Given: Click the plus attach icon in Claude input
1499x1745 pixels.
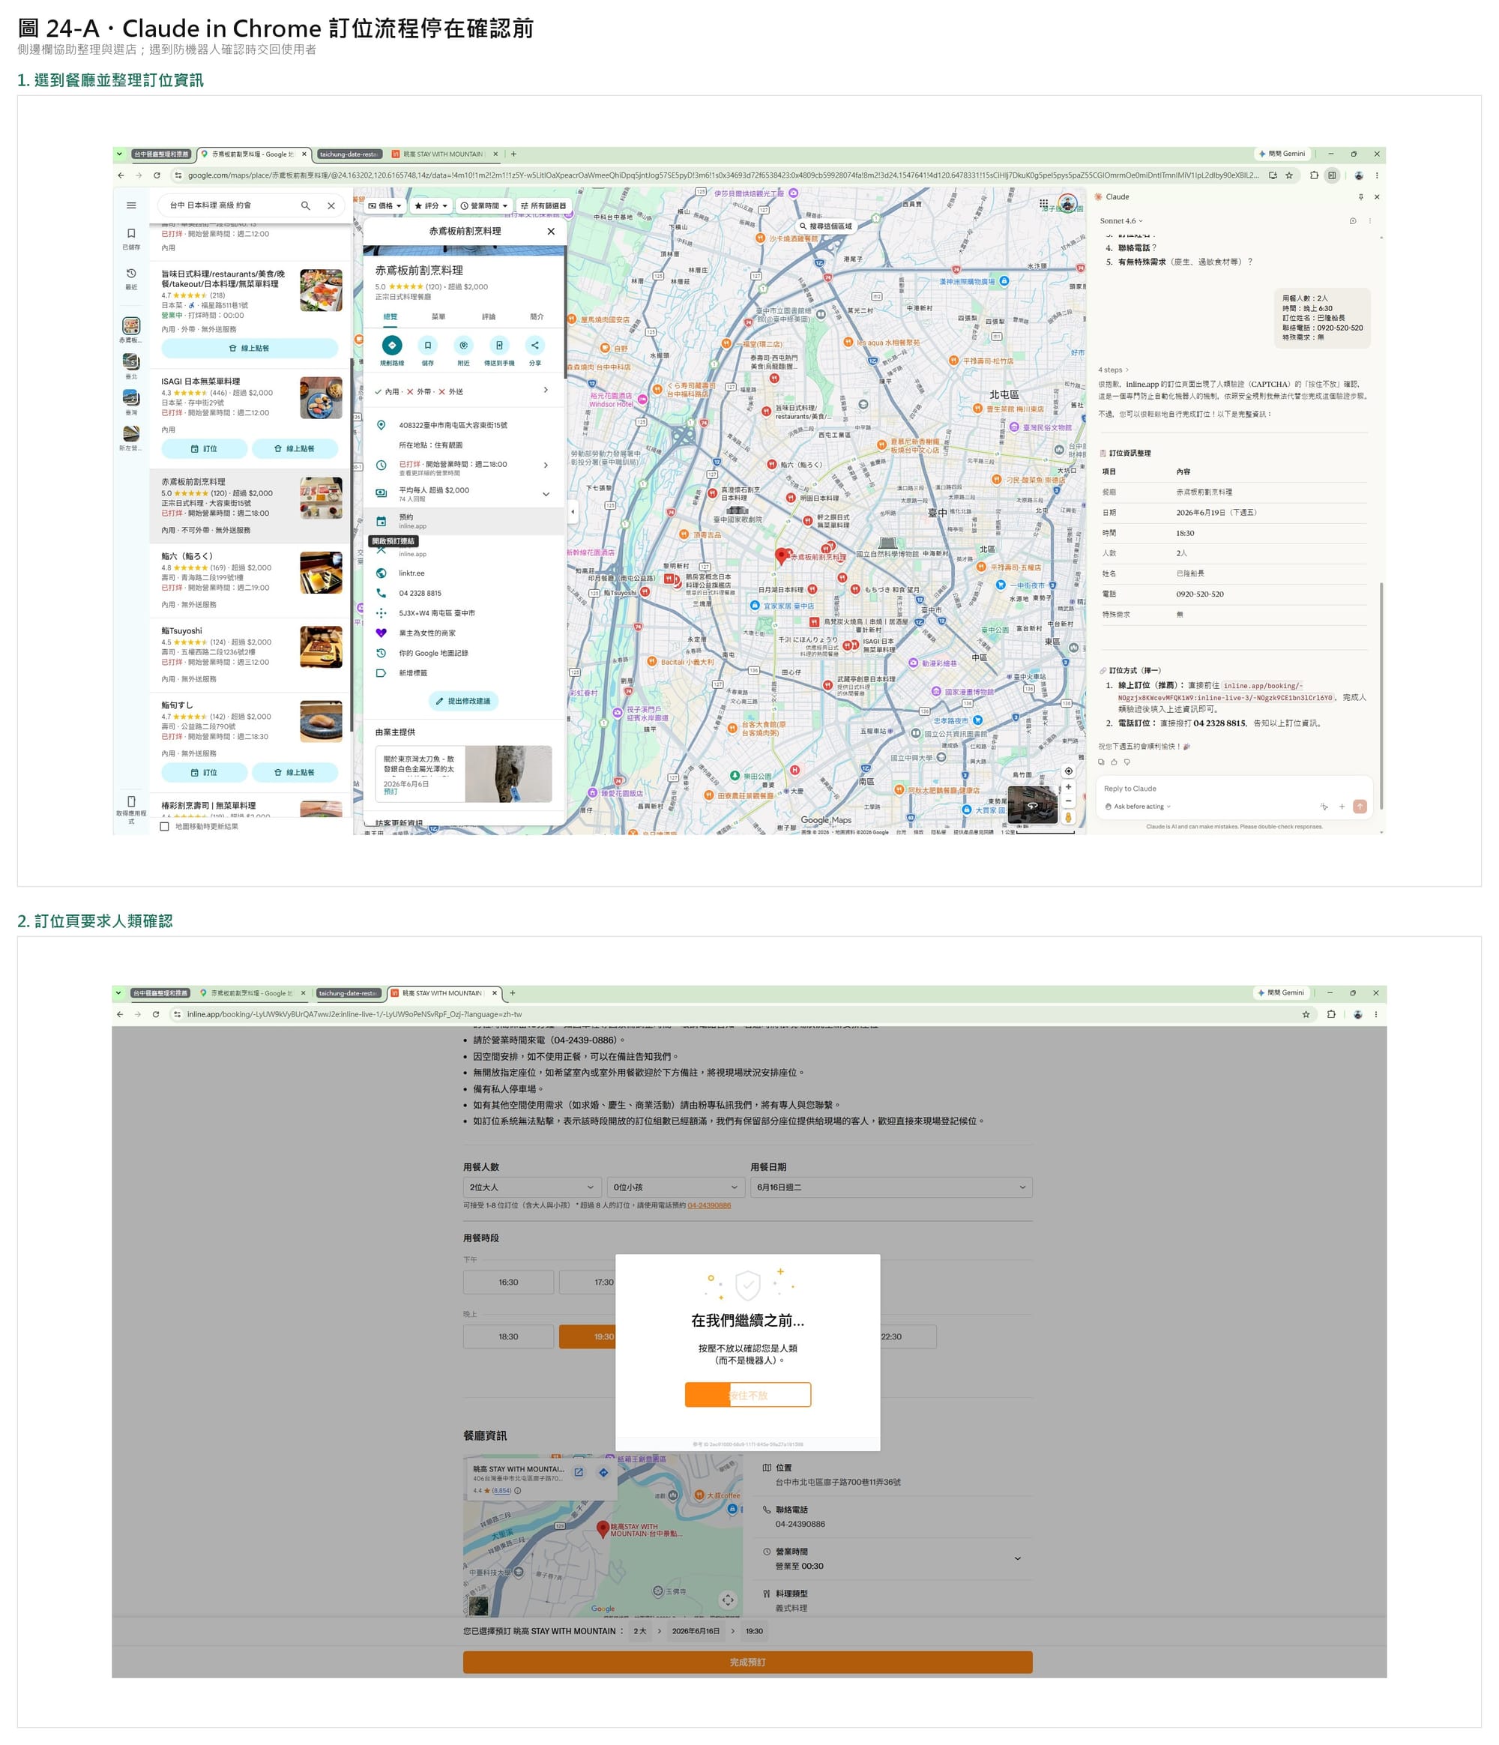Looking at the screenshot, I should tap(1342, 806).
